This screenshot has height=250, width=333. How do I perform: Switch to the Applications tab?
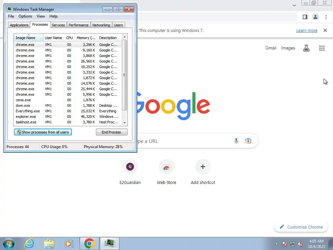19,25
